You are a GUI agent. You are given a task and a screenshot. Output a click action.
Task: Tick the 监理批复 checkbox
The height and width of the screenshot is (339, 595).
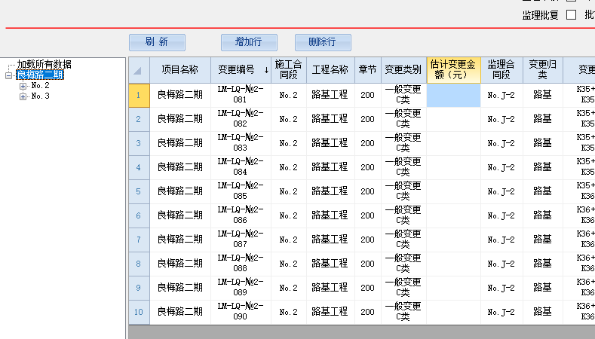click(x=571, y=15)
